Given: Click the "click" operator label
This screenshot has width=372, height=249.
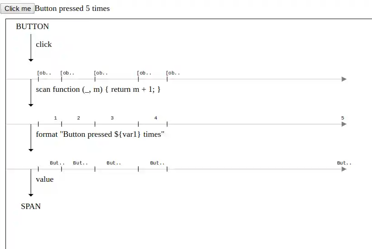Looking at the screenshot, I should pos(44,44).
